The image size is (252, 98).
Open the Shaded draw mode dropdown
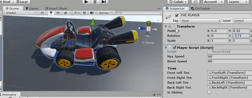click(x=21, y=13)
